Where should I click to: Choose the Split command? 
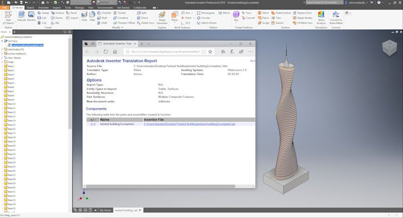[x=142, y=13]
